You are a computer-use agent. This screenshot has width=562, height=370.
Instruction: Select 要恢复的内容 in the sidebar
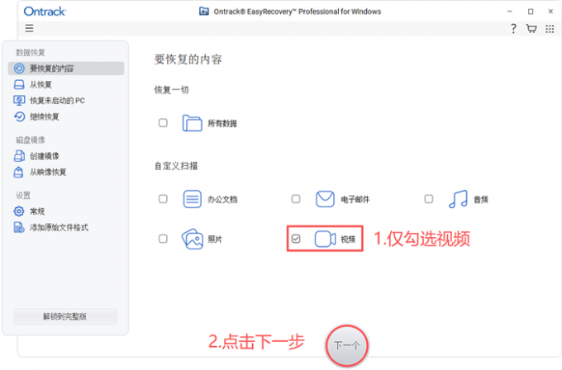[66, 69]
